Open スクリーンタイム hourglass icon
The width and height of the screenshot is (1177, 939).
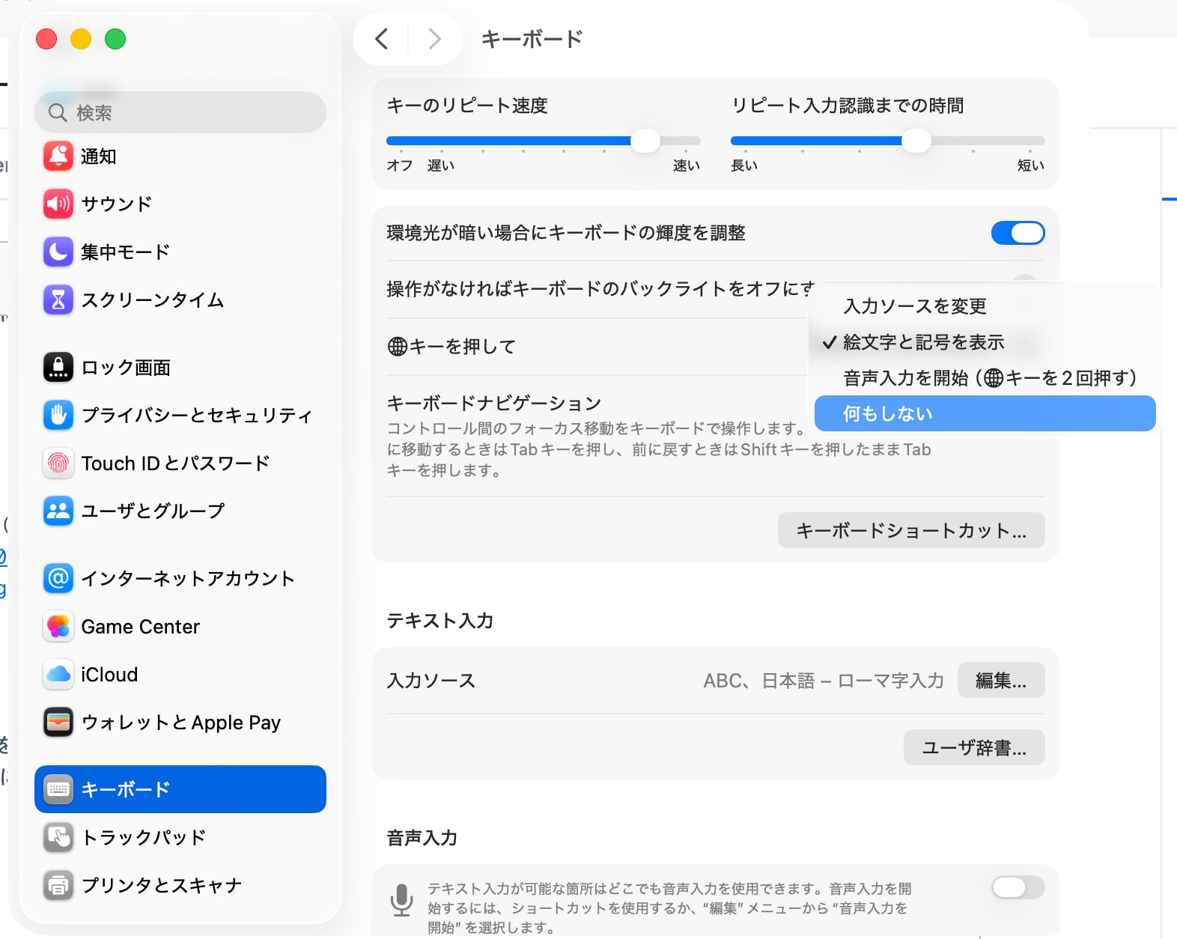(x=58, y=300)
